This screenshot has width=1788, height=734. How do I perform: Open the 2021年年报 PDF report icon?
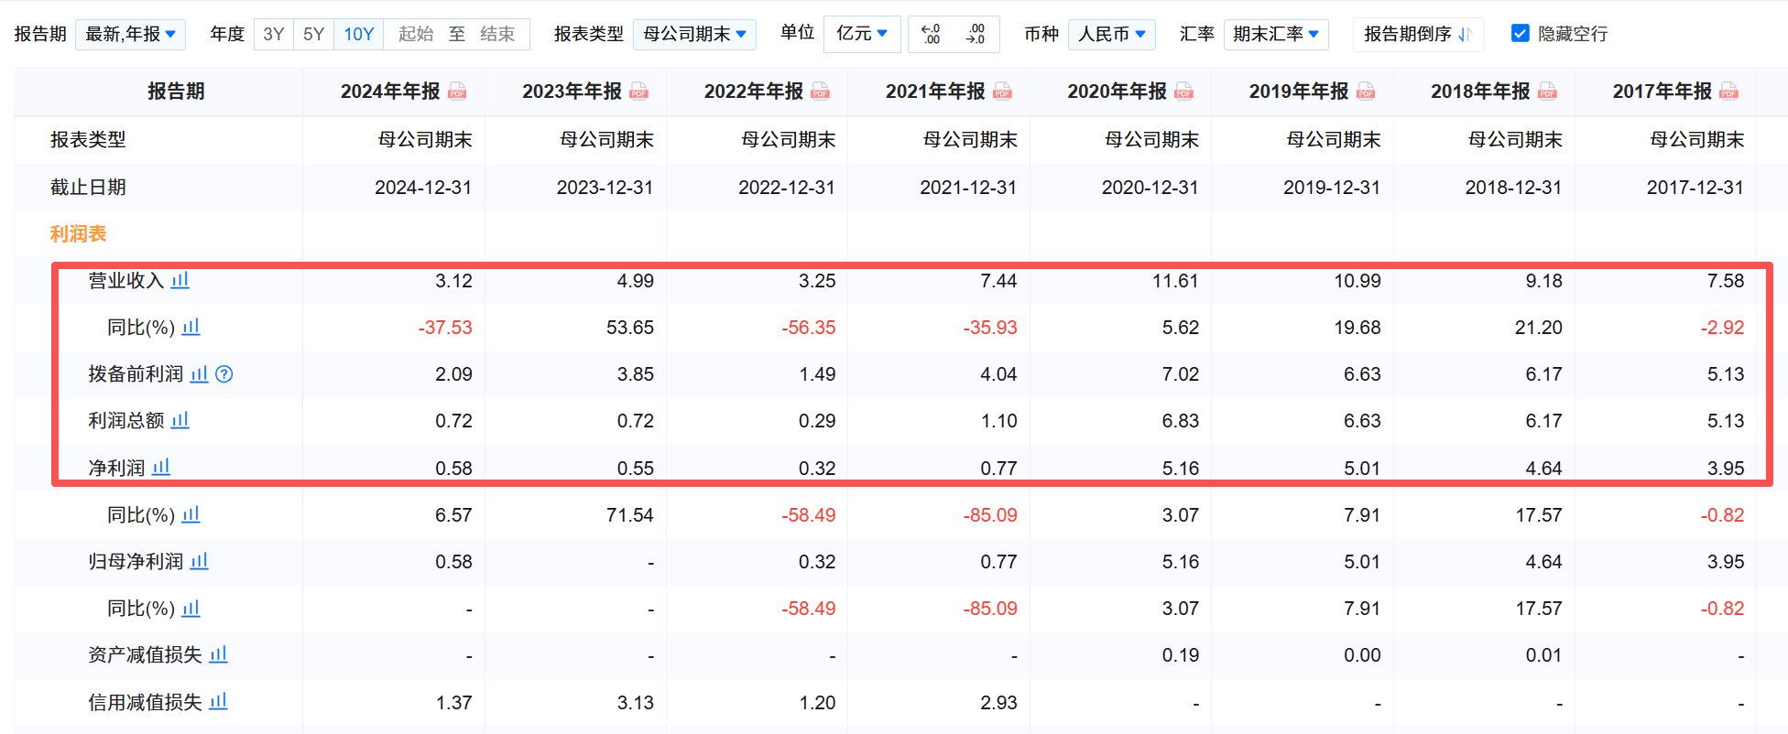point(1003,92)
